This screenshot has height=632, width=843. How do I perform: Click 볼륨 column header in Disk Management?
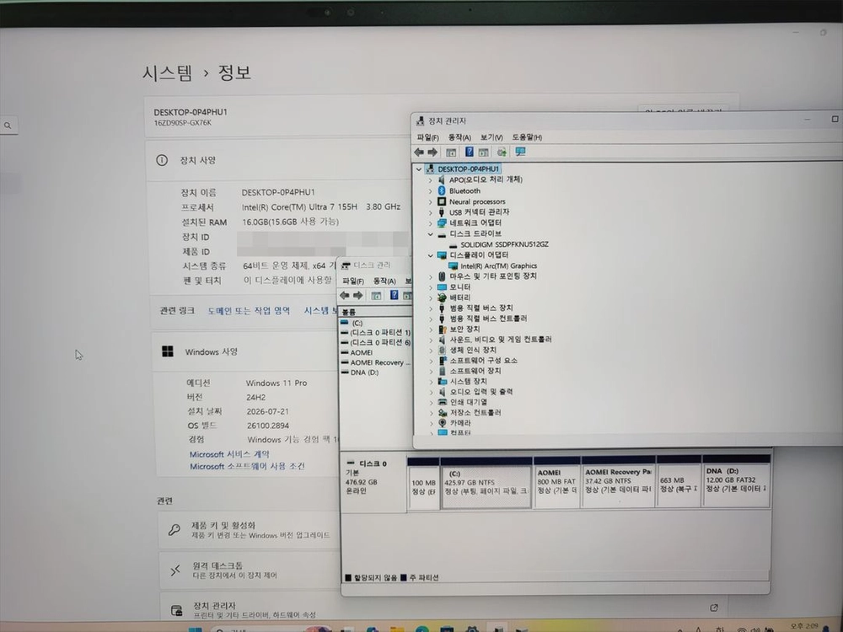coord(349,312)
